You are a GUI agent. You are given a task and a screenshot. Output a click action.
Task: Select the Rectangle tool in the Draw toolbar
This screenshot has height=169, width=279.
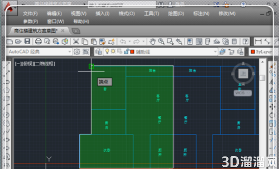click(7, 98)
